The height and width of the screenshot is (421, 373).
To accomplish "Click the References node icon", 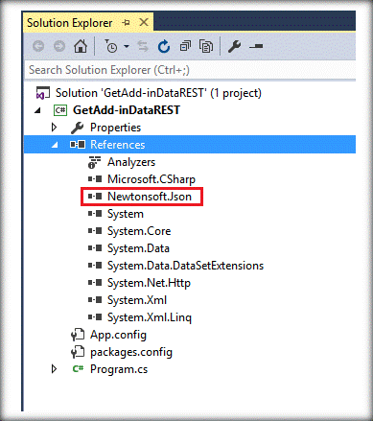I will pos(78,145).
